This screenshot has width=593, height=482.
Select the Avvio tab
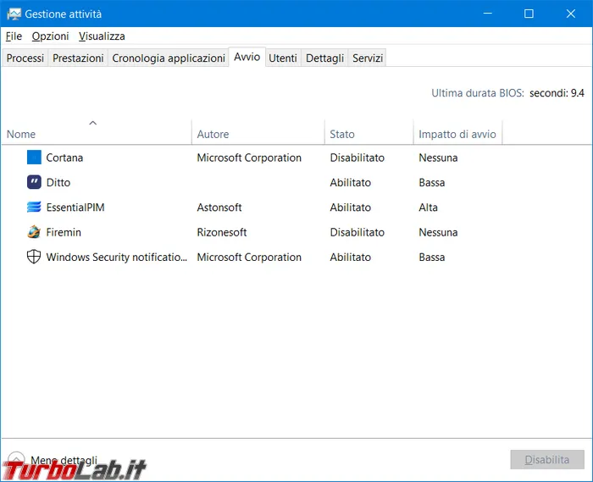pos(247,57)
